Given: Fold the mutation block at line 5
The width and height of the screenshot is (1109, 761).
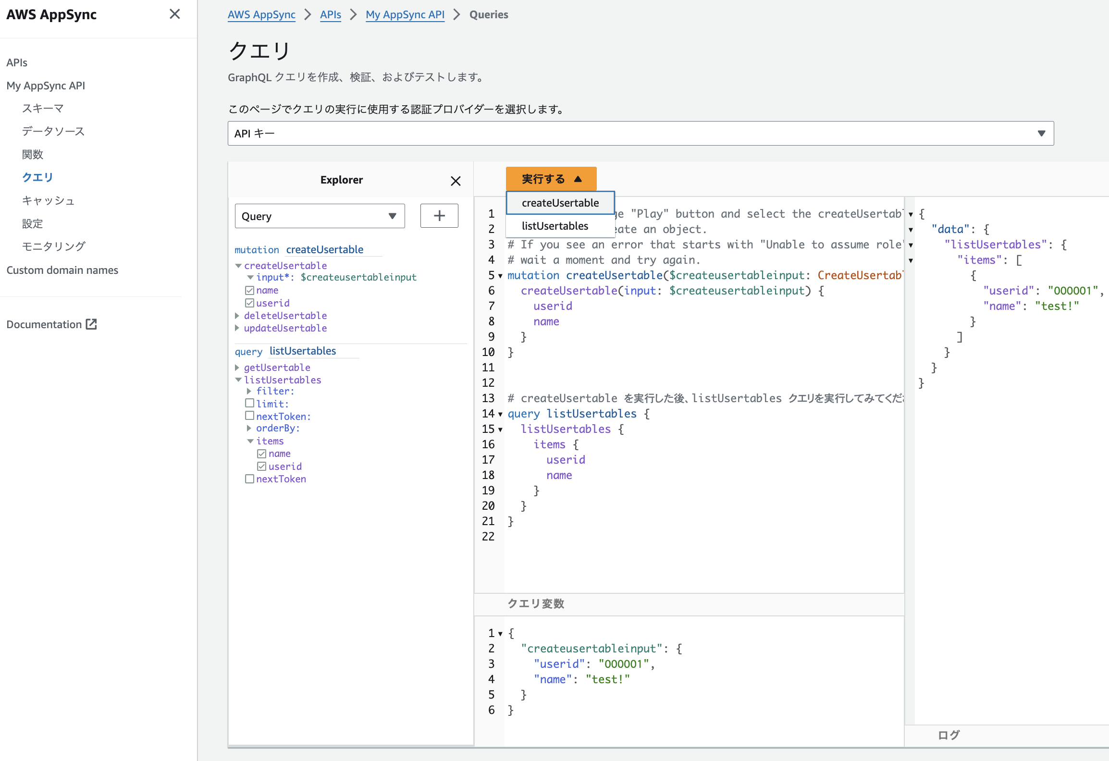Looking at the screenshot, I should (x=500, y=276).
